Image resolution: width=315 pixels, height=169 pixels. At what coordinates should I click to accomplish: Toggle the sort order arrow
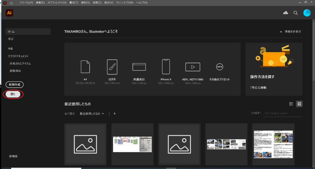114,114
